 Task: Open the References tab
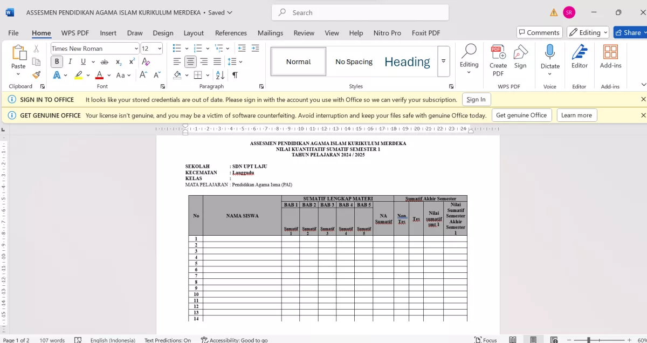231,33
